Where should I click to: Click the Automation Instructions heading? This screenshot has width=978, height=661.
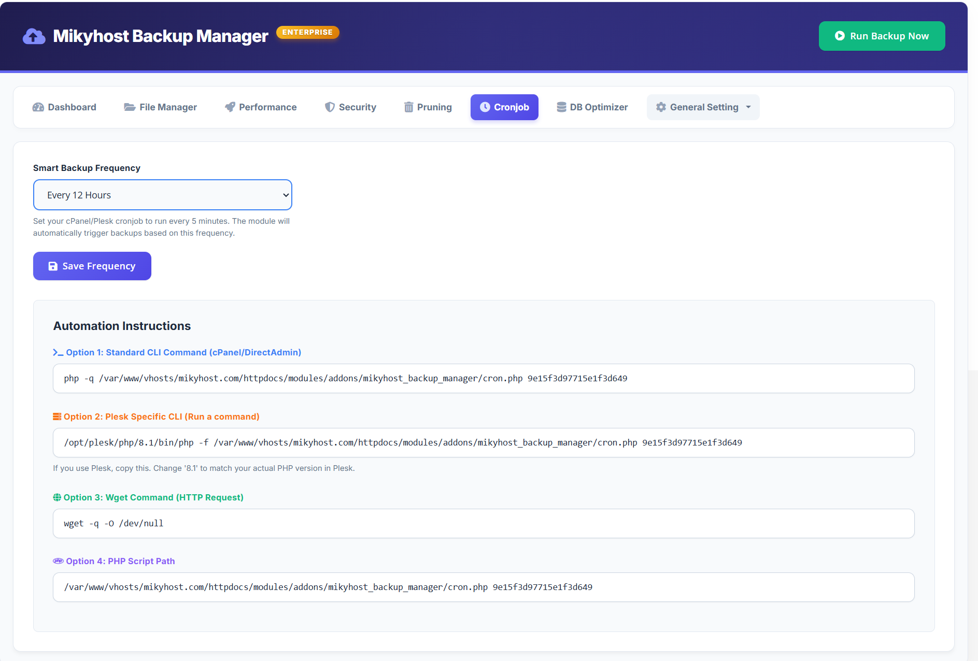click(122, 326)
